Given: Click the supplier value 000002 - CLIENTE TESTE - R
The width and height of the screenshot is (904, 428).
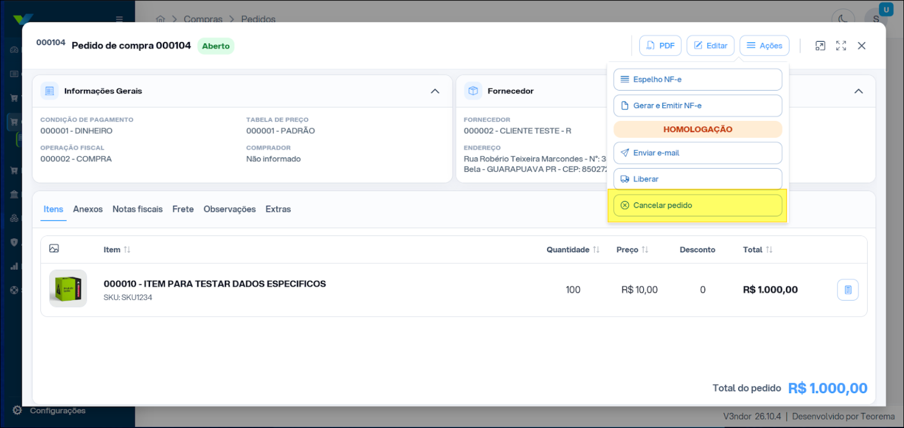Looking at the screenshot, I should (x=517, y=131).
